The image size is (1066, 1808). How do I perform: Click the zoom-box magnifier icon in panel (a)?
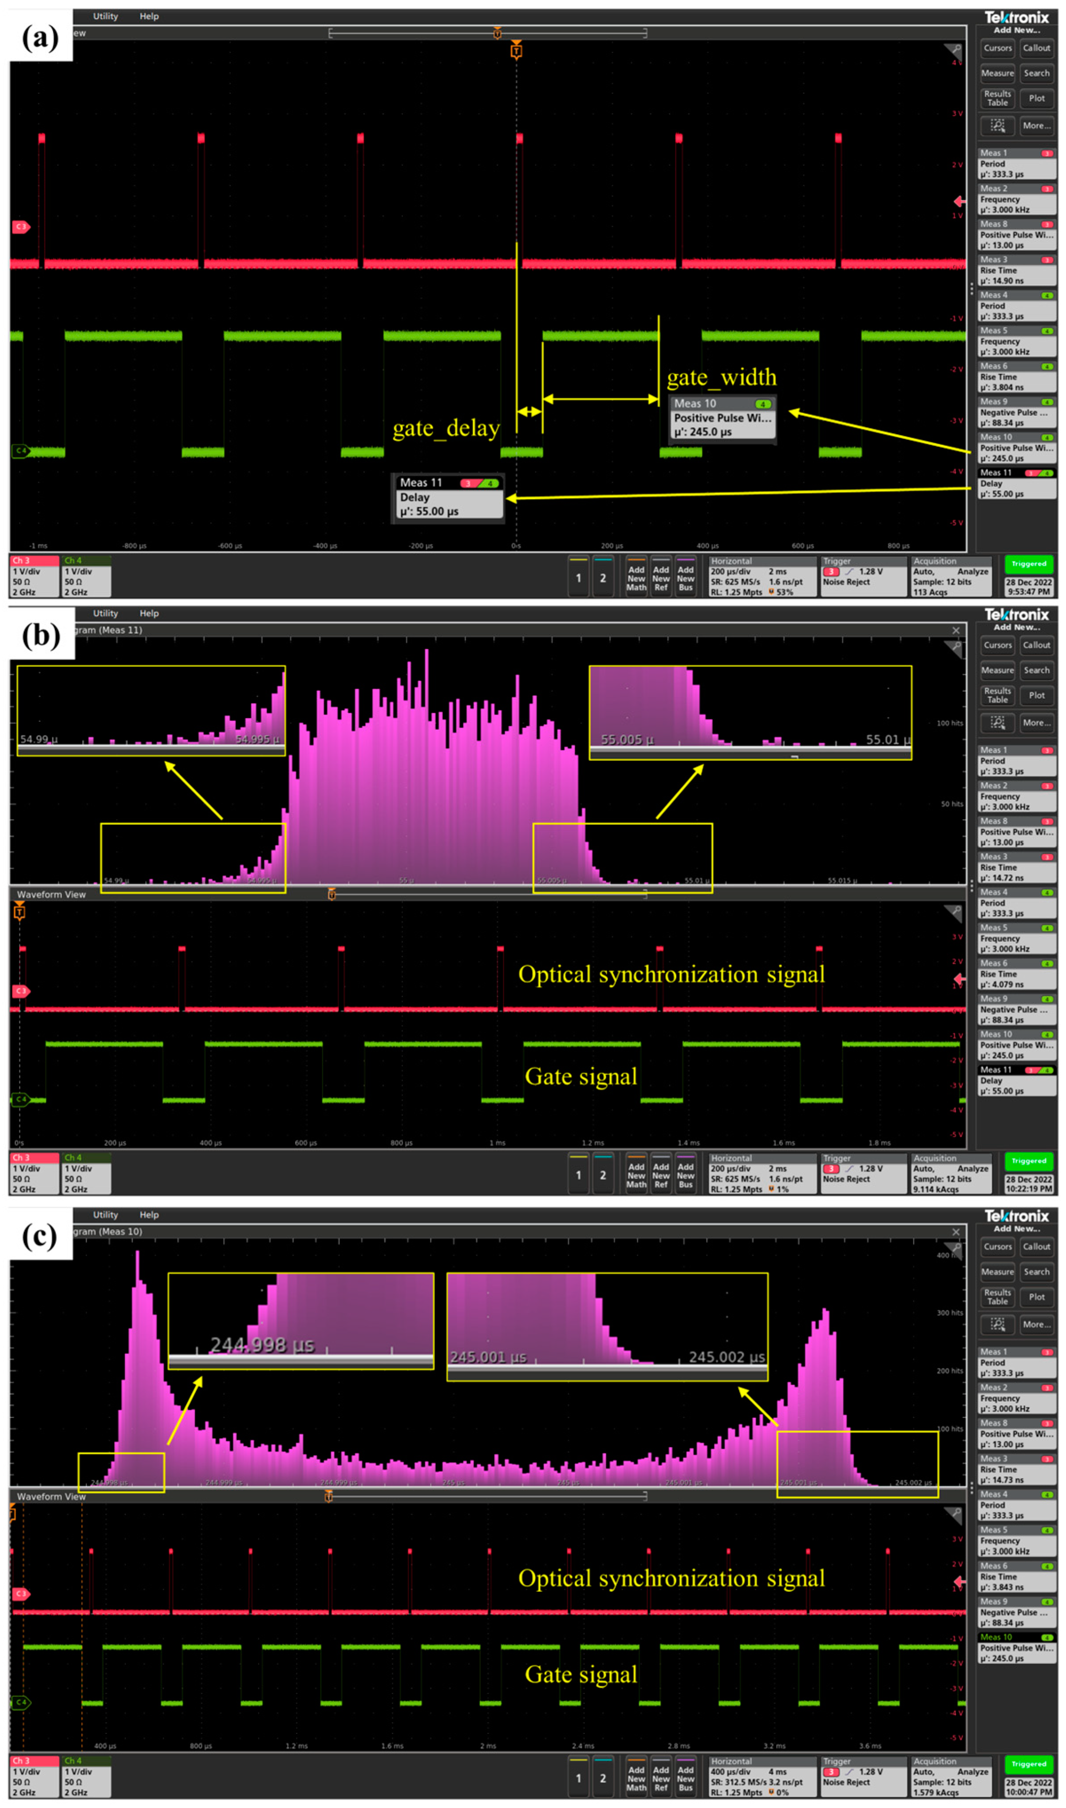[x=997, y=126]
